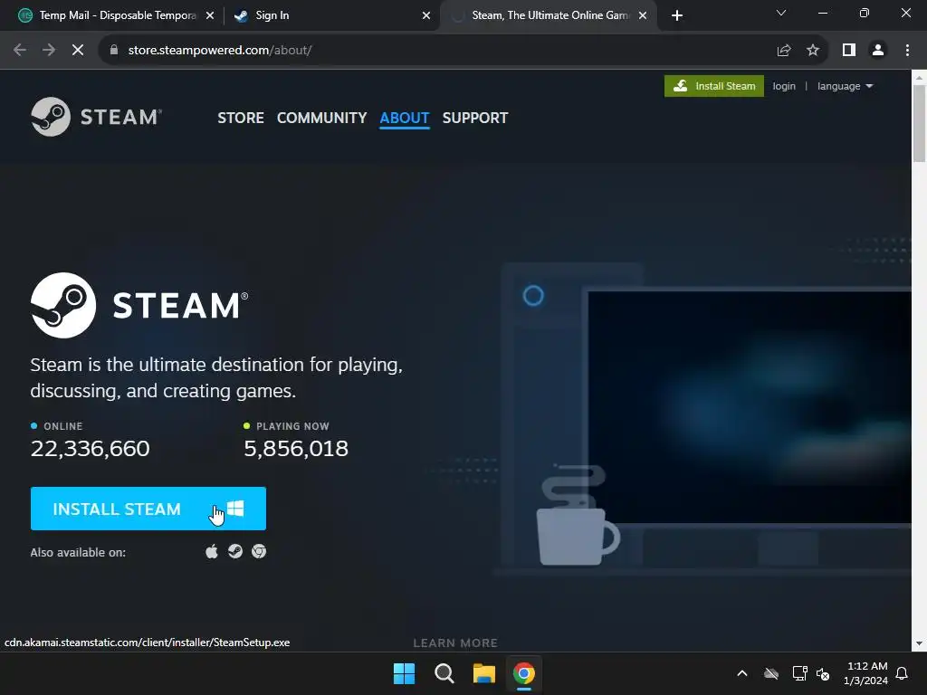Click the large STEAM hero logo
927x695 pixels.
pyautogui.click(x=139, y=305)
